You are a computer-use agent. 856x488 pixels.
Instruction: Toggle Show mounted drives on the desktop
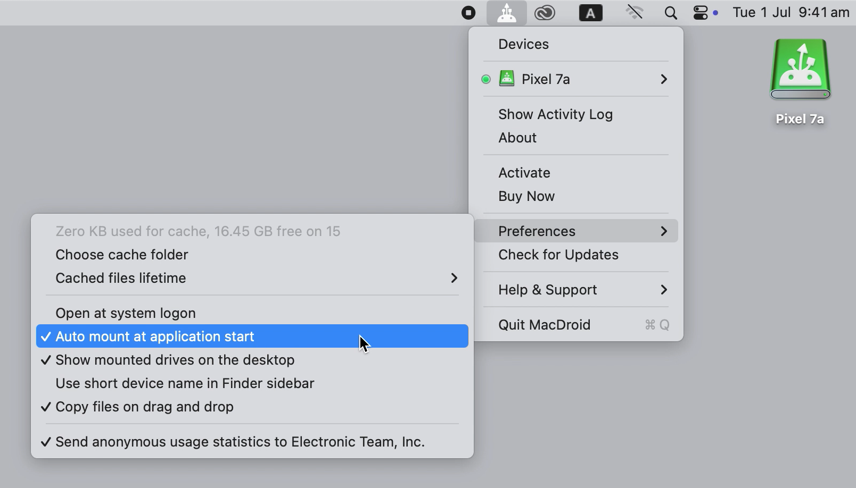pos(252,360)
